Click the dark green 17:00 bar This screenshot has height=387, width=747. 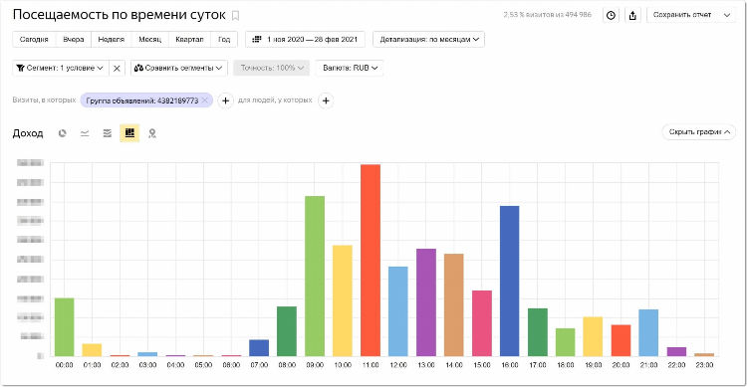point(538,332)
